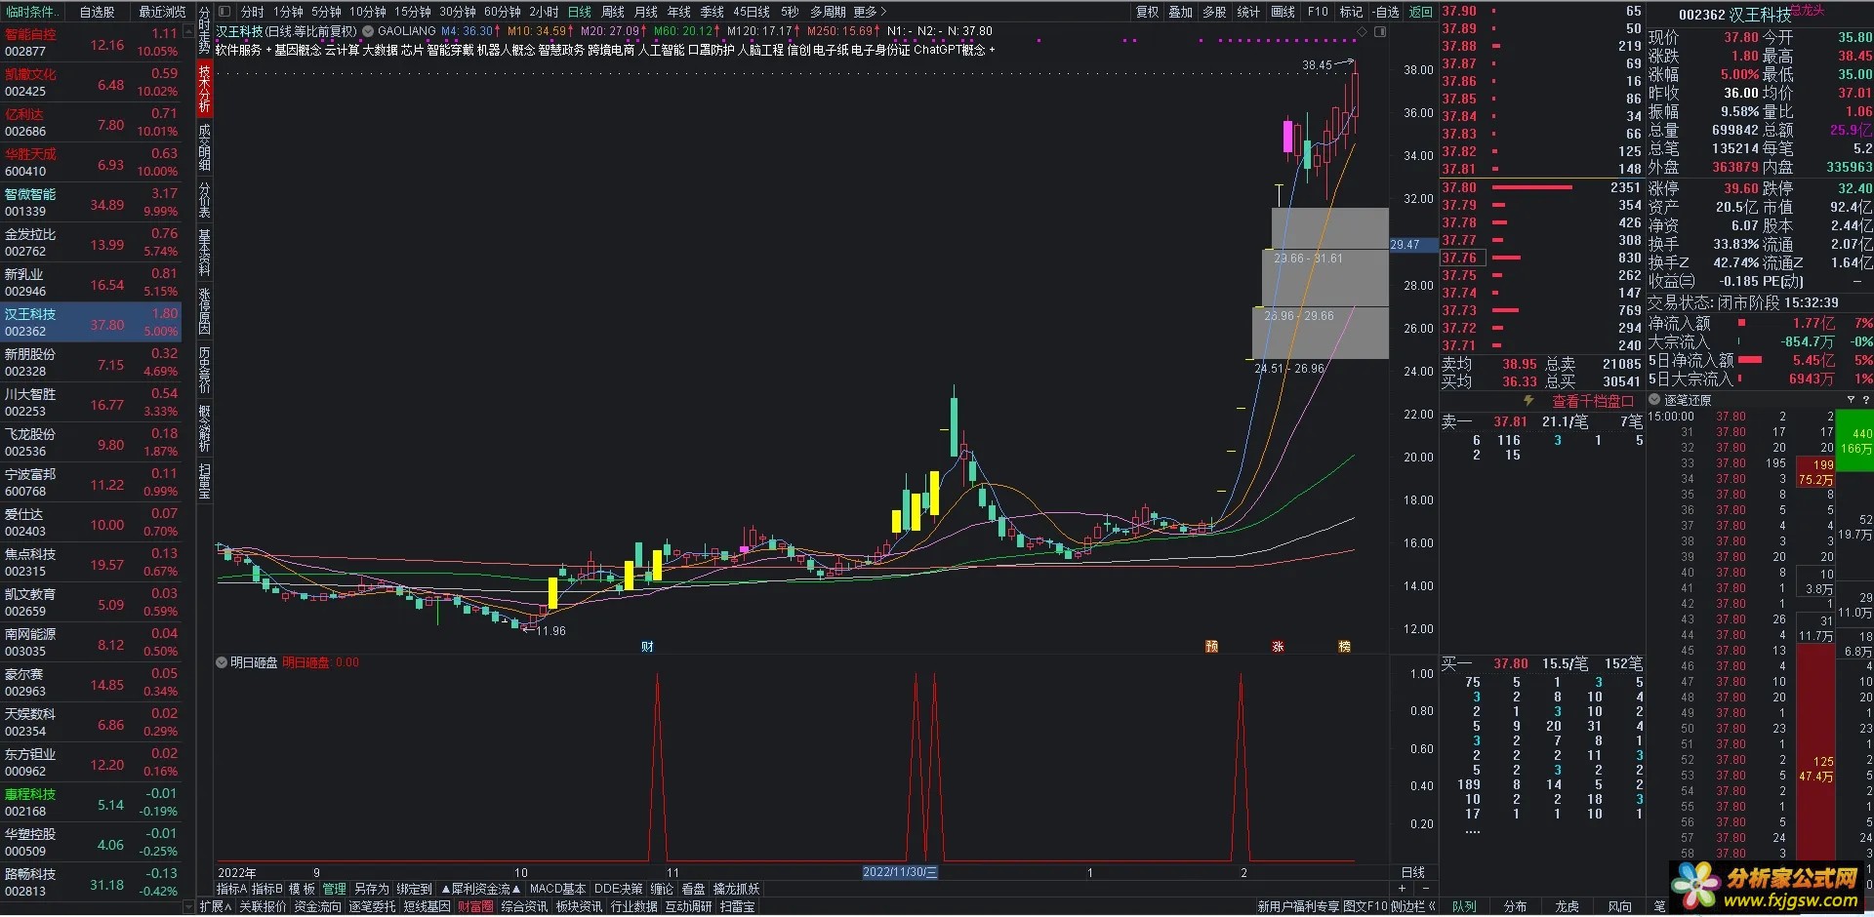Select the 缠论 indicator
This screenshot has width=1874, height=917.
(x=662, y=889)
